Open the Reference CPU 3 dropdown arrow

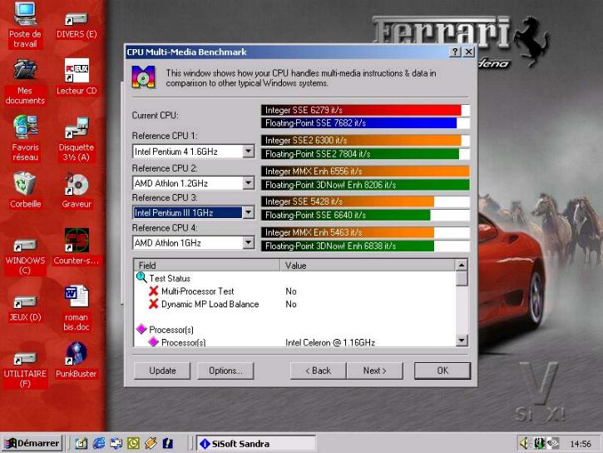(x=248, y=212)
